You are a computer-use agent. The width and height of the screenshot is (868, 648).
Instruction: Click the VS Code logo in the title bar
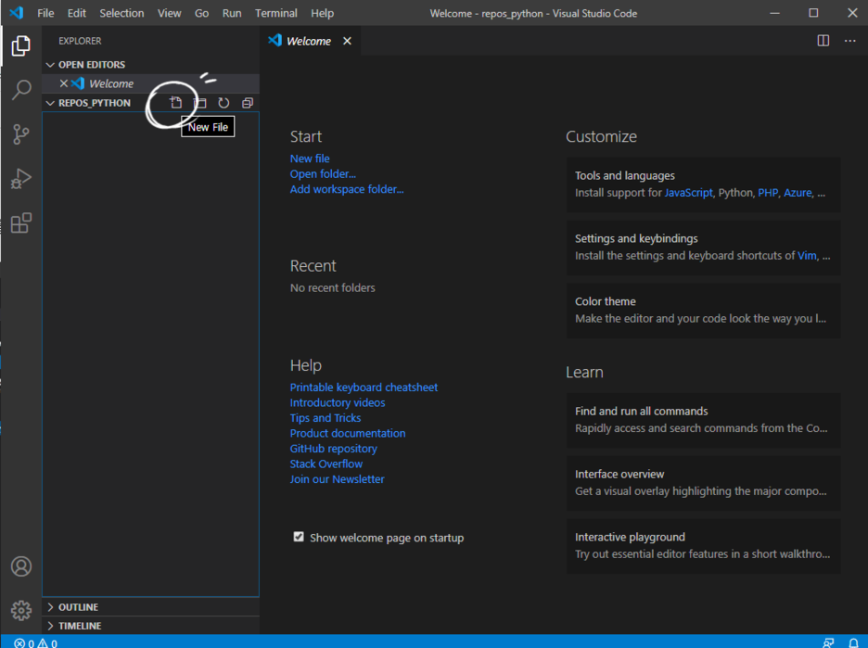click(17, 13)
